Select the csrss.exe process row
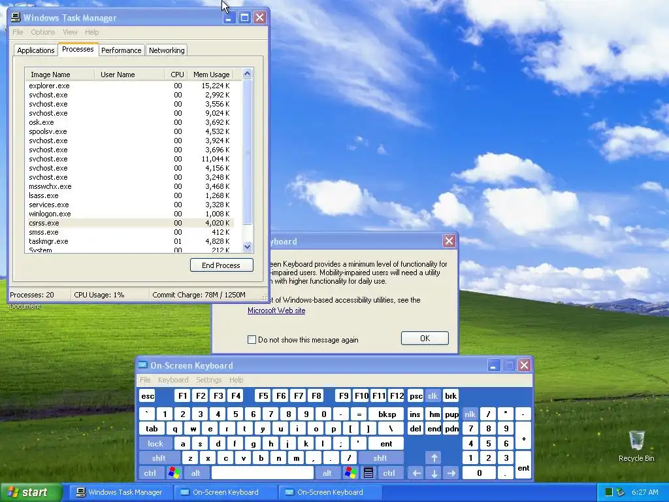 tap(130, 223)
